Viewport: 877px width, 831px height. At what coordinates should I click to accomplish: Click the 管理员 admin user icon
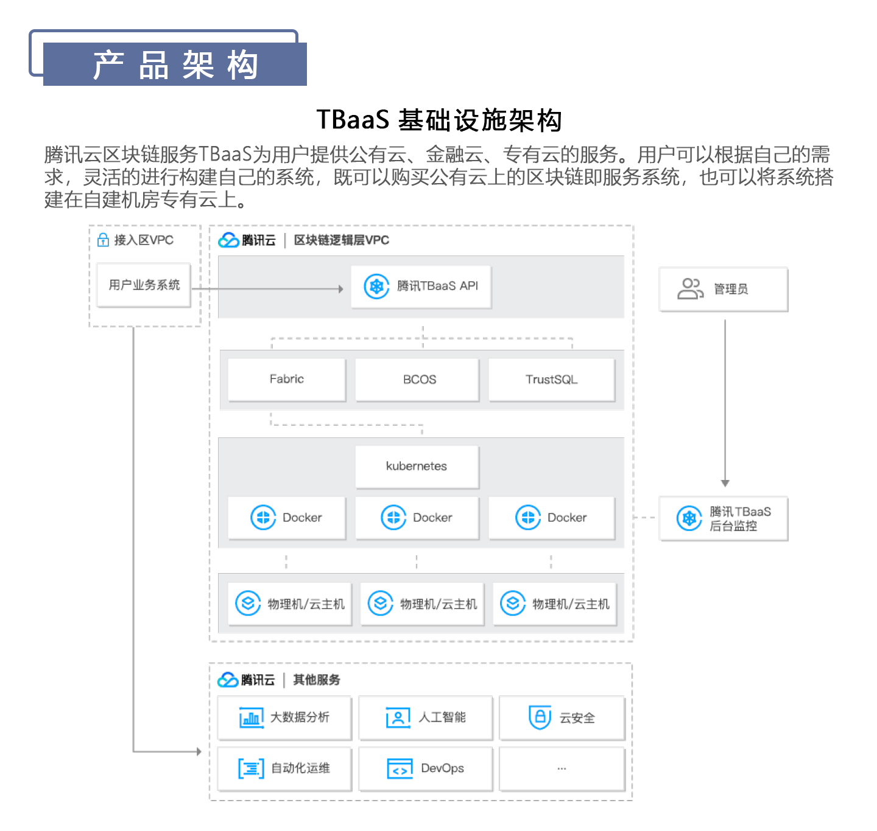[x=689, y=289]
